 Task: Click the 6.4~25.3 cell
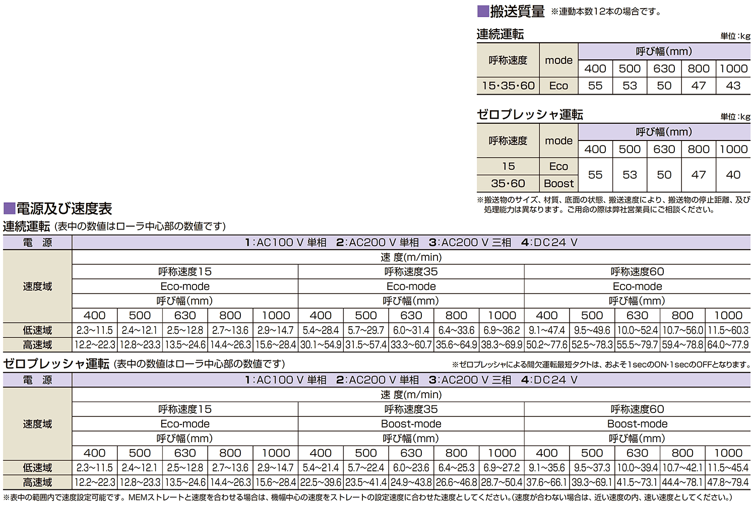point(457,468)
